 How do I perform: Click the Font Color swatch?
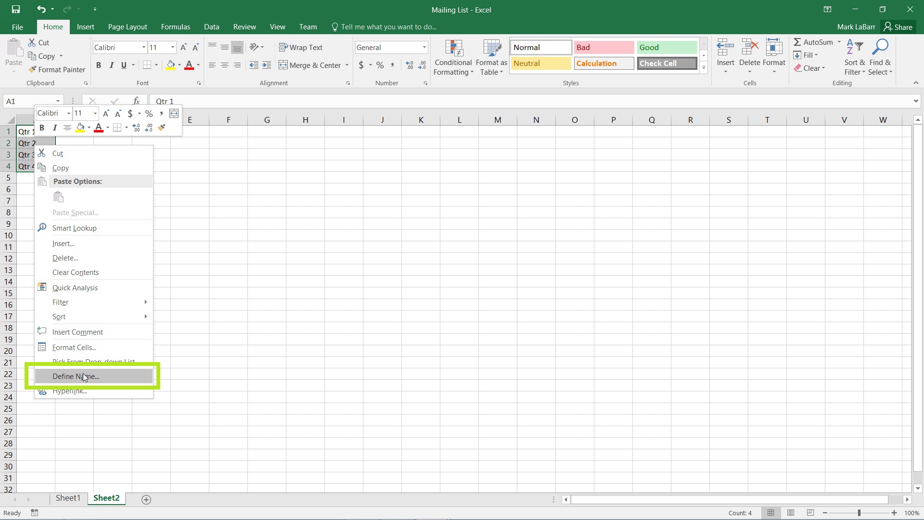98,127
